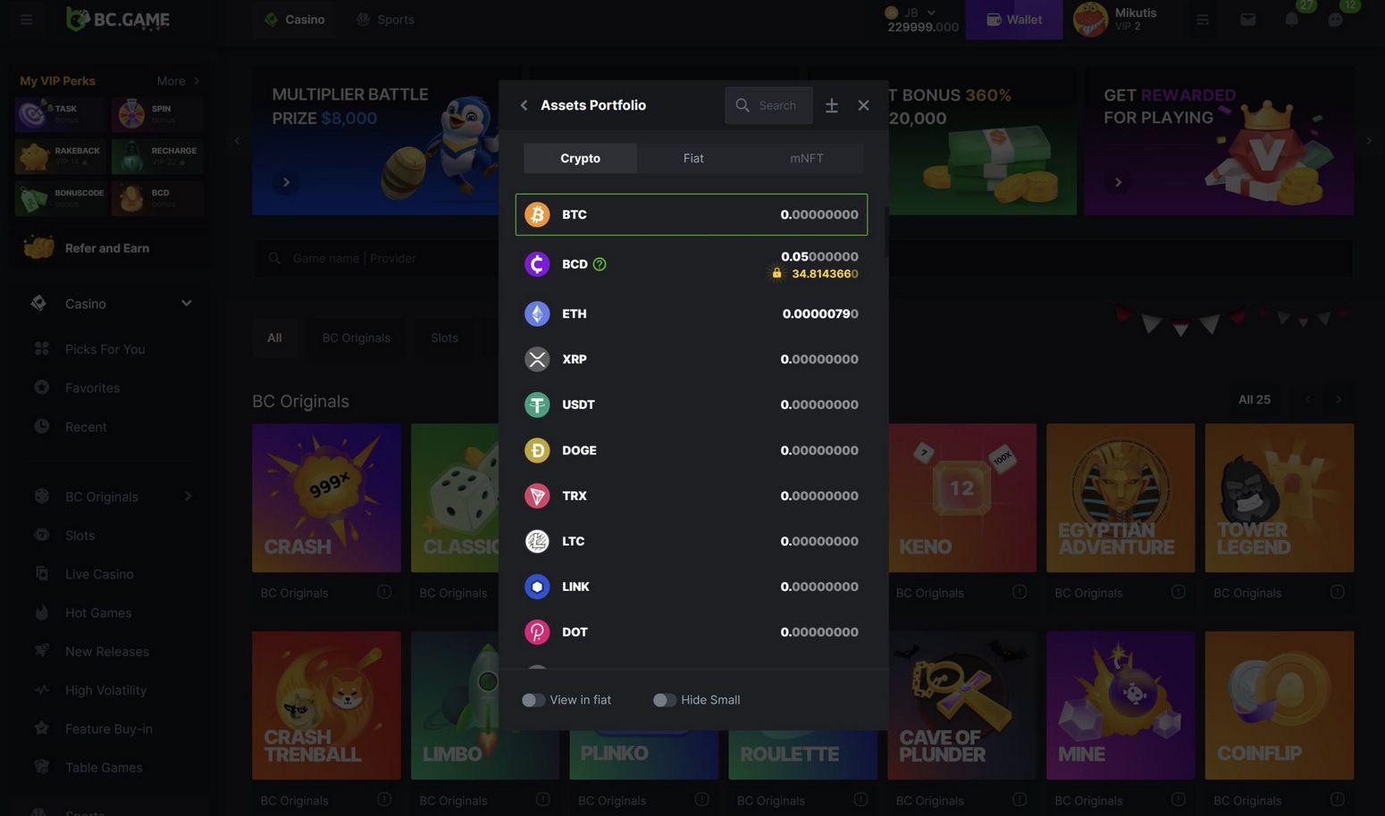Open the Sports tab in header
Screen dimensions: 1385x816
click(385, 20)
